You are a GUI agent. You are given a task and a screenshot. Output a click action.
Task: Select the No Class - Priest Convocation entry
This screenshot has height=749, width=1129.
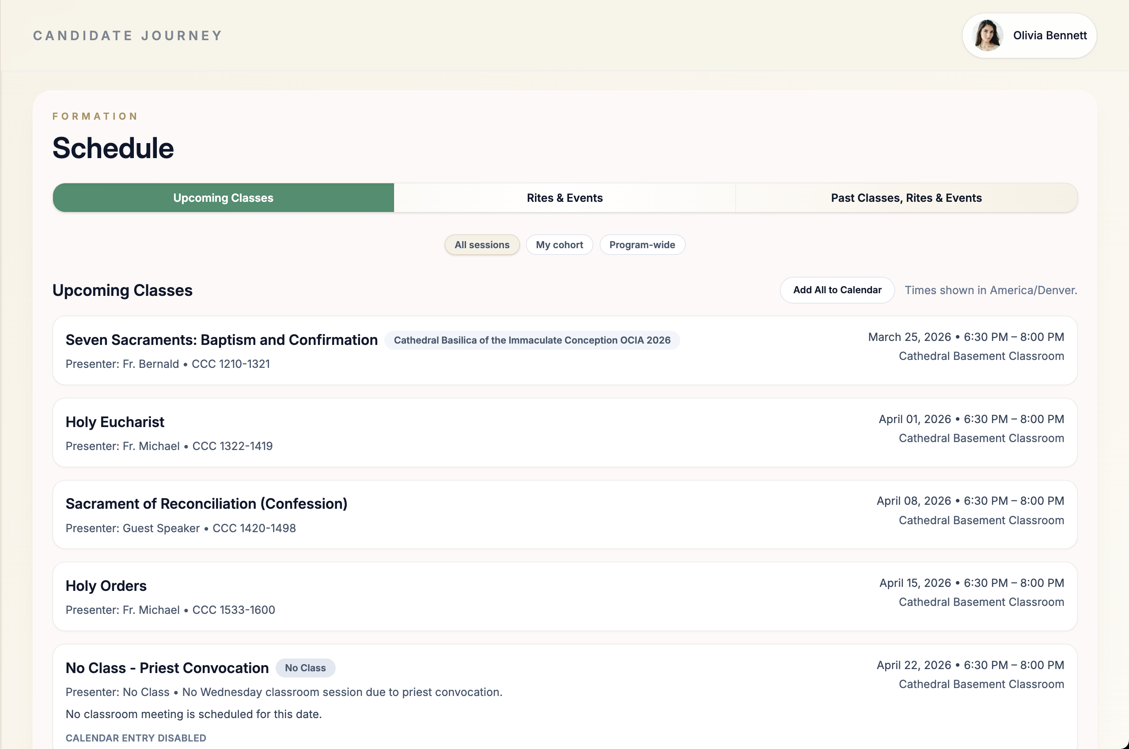pyautogui.click(x=167, y=668)
